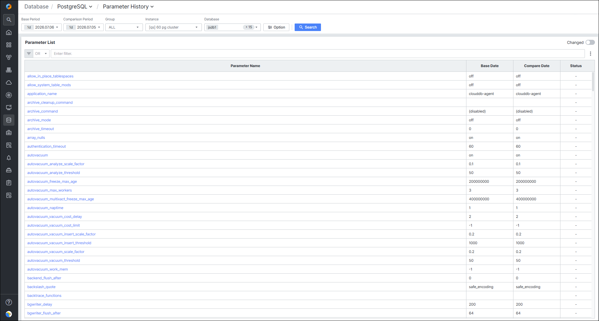Open archive_command parameter link
599x321 pixels.
tap(42, 111)
